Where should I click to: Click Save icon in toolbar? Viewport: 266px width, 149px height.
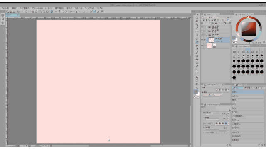14,12
